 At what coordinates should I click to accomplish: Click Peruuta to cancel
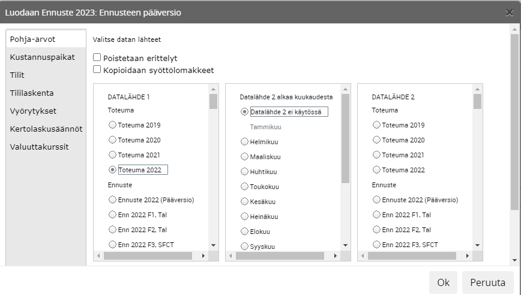pyautogui.click(x=487, y=282)
